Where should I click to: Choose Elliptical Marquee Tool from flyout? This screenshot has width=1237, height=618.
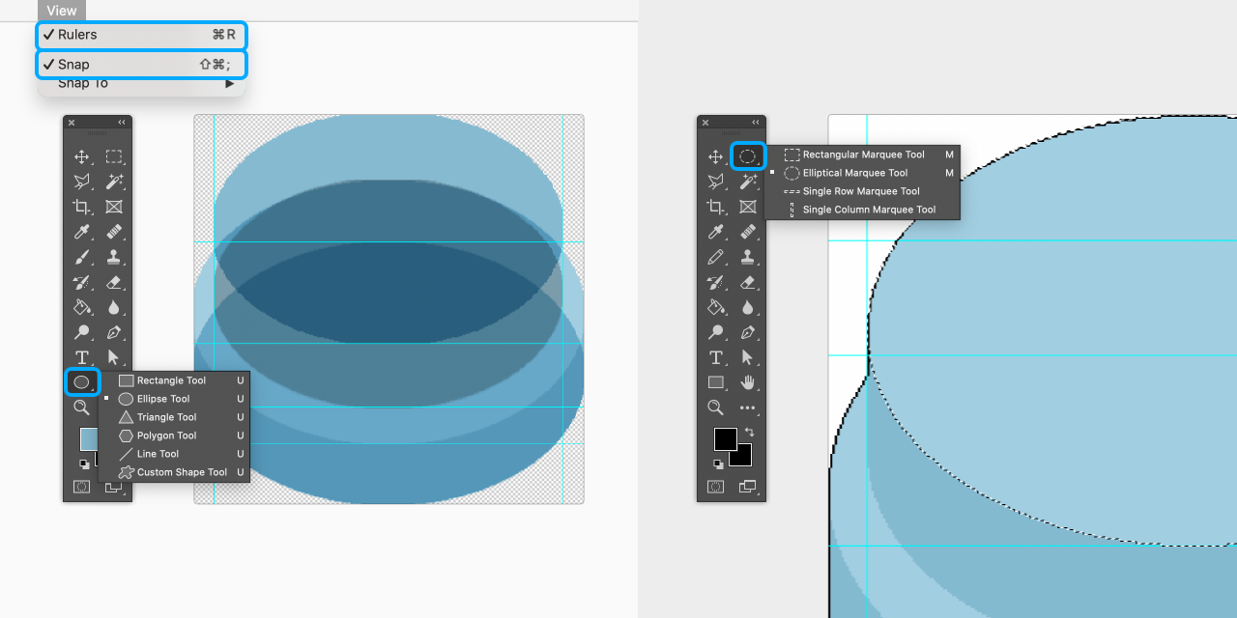[863, 173]
